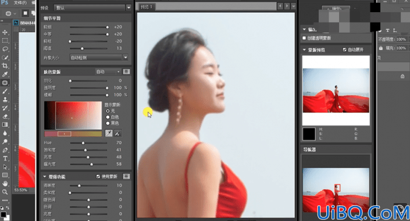This screenshot has width=410, height=221.
Task: Swap foreground and background colors
Action: 8,208
